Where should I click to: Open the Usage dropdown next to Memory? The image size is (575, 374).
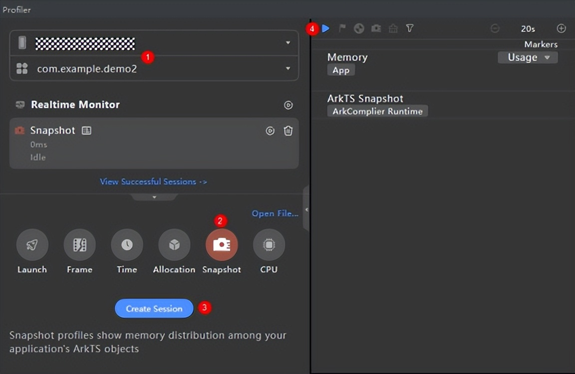tap(528, 57)
